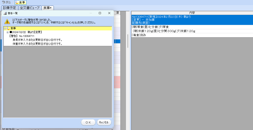Screen dimensions: 253x130
Task: Click the meal icon in tree
Action: tap(8, 28)
